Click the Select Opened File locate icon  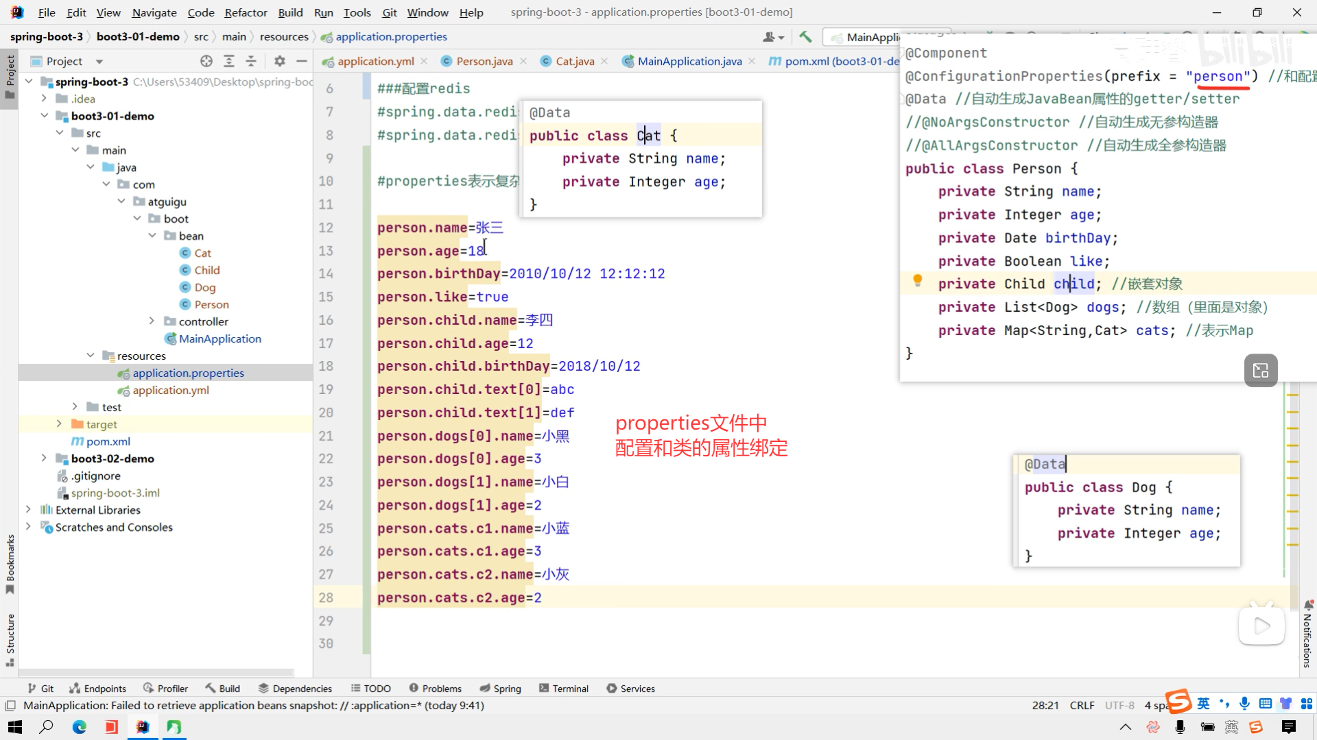pos(206,61)
